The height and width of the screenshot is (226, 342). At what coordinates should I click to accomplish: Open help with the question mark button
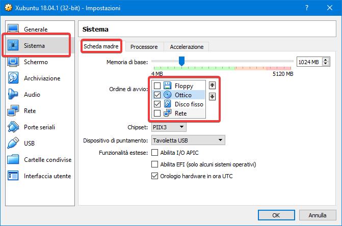pyautogui.click(x=307, y=8)
